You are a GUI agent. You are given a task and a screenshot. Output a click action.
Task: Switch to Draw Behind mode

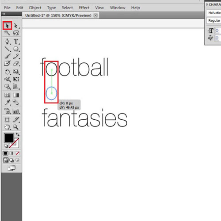coord(11,160)
